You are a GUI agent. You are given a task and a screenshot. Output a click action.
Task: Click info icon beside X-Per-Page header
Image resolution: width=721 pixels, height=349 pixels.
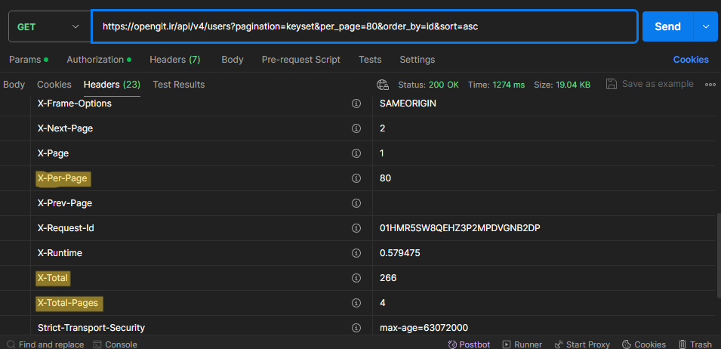click(x=356, y=178)
